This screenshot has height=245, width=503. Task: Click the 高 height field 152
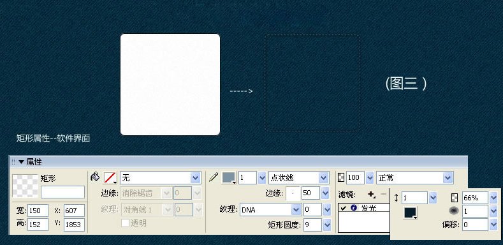(x=38, y=225)
